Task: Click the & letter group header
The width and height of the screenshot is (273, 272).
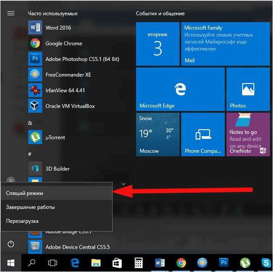Action: pos(30,123)
